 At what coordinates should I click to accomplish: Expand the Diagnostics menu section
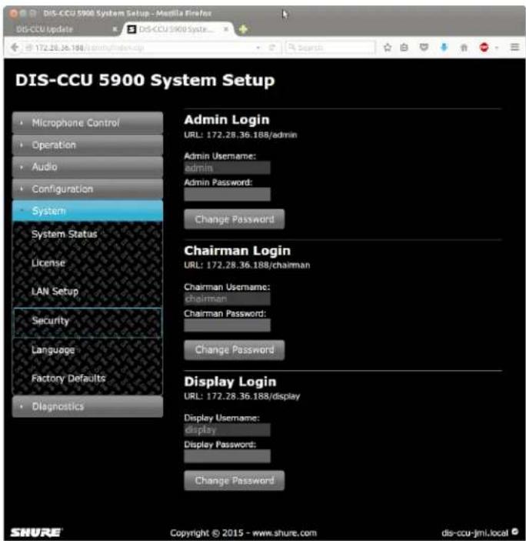88,406
